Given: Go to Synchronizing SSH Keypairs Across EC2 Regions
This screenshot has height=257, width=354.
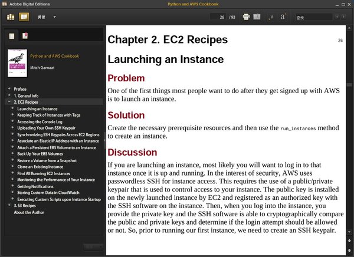Looking at the screenshot, I should coord(58,135).
